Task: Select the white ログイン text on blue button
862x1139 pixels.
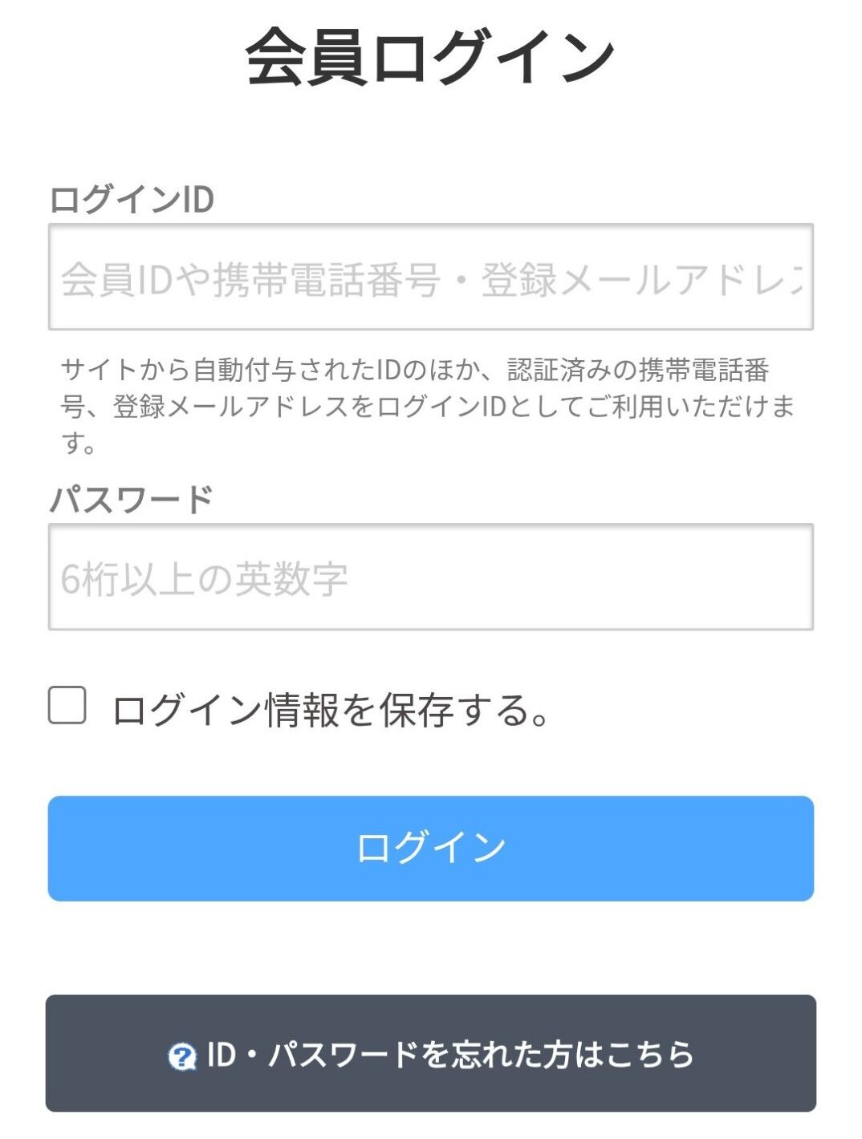Action: [431, 848]
